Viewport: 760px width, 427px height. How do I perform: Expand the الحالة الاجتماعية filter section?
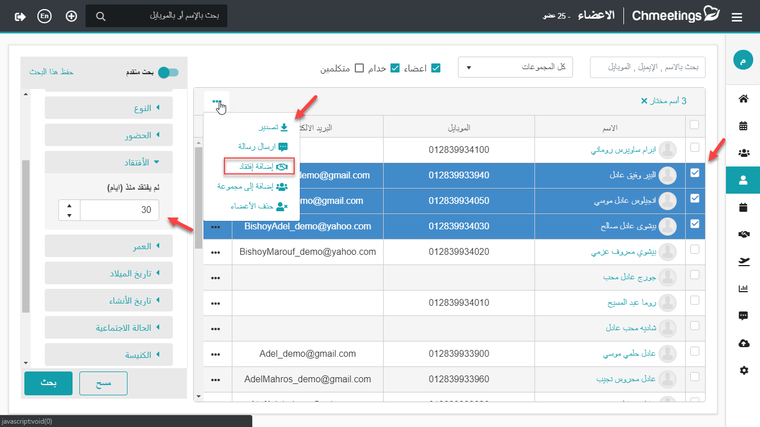109,327
